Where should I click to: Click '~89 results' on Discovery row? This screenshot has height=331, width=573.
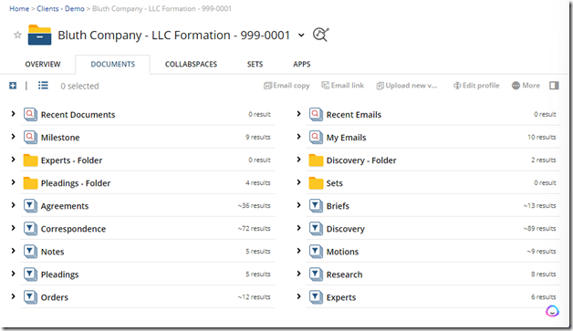(539, 229)
